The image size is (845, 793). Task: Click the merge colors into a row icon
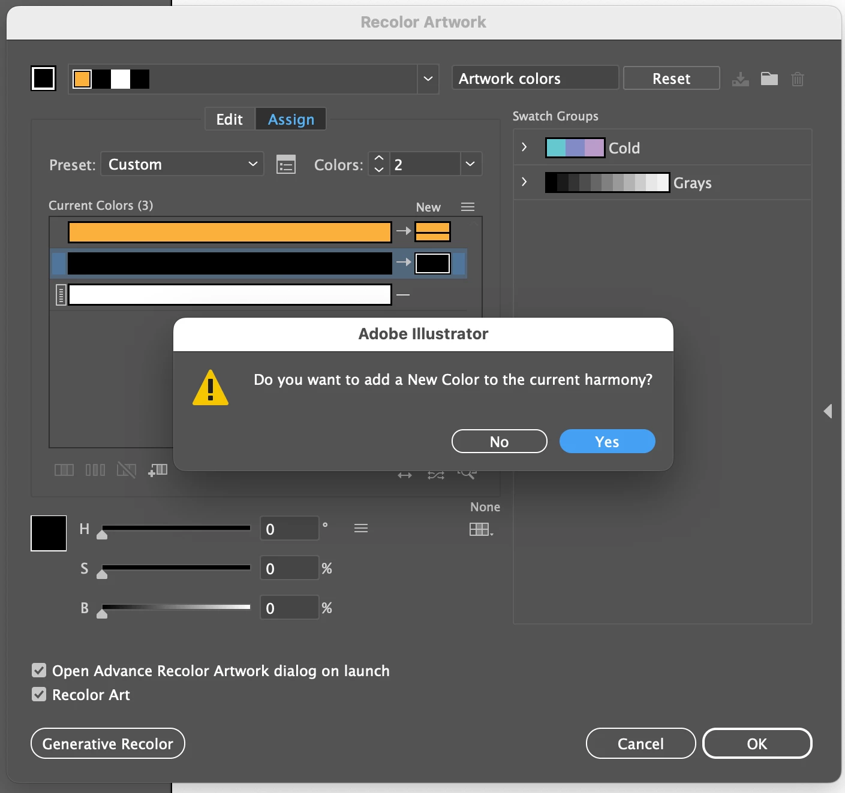(64, 470)
